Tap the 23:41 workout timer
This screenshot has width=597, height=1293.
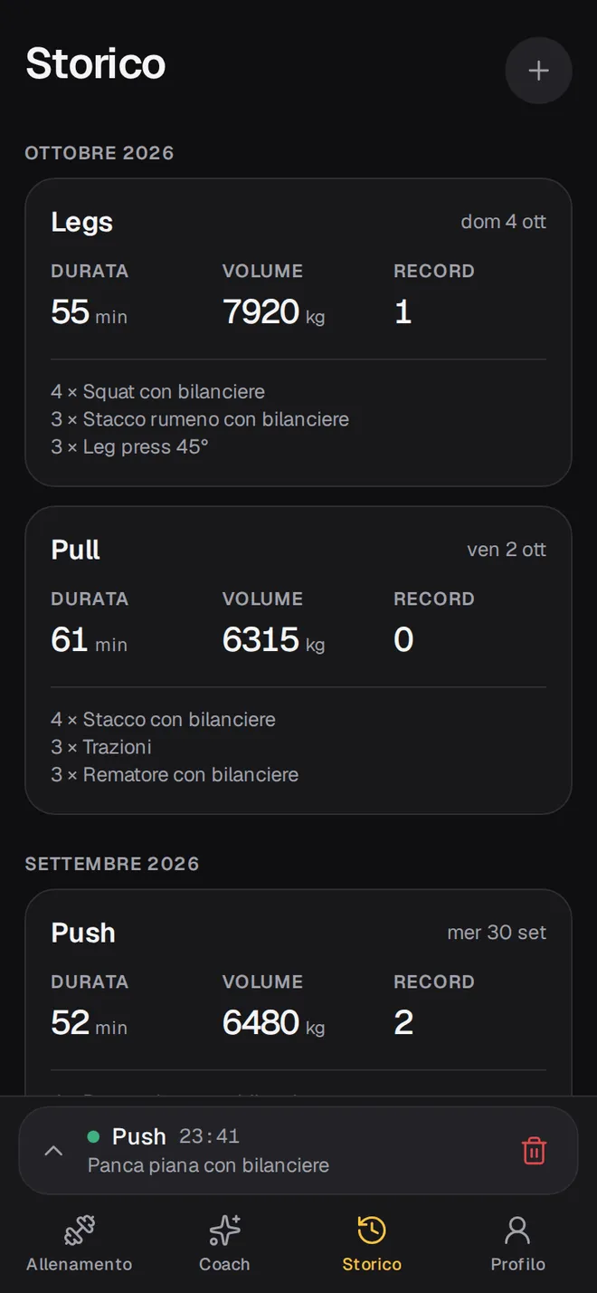(209, 1136)
